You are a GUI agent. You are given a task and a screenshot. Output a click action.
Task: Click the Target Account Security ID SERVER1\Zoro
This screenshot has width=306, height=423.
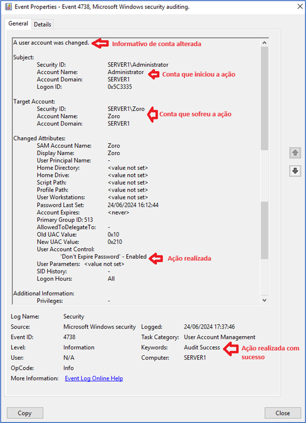pos(126,108)
